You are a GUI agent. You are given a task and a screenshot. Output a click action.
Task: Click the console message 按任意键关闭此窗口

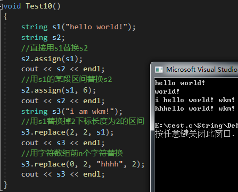[x=195, y=134]
